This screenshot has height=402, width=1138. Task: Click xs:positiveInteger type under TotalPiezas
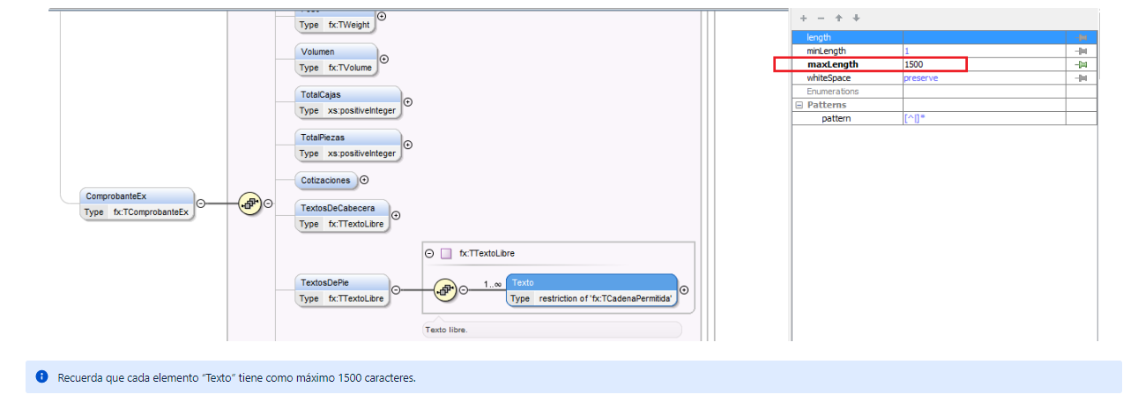361,153
